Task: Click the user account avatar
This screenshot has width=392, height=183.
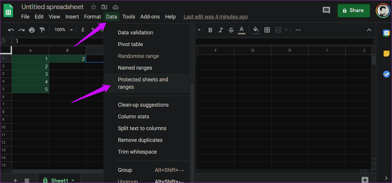Action: pos(383,11)
